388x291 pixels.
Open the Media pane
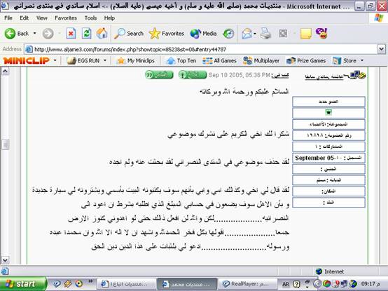(203, 34)
